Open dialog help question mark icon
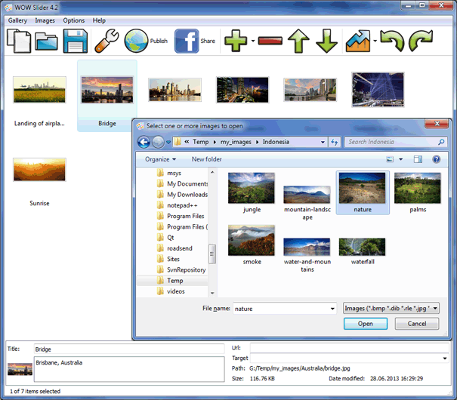The width and height of the screenshot is (457, 400). pyautogui.click(x=437, y=159)
